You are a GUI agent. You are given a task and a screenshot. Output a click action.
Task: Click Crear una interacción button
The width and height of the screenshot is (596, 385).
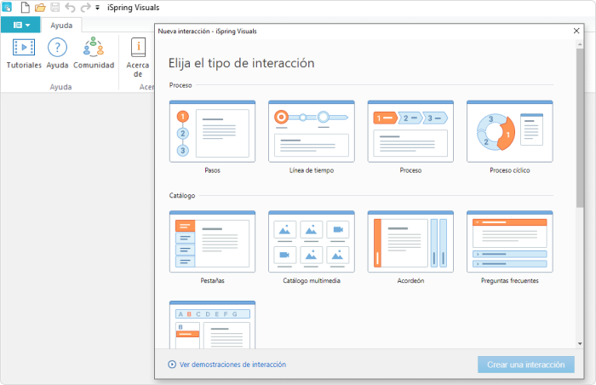526,365
